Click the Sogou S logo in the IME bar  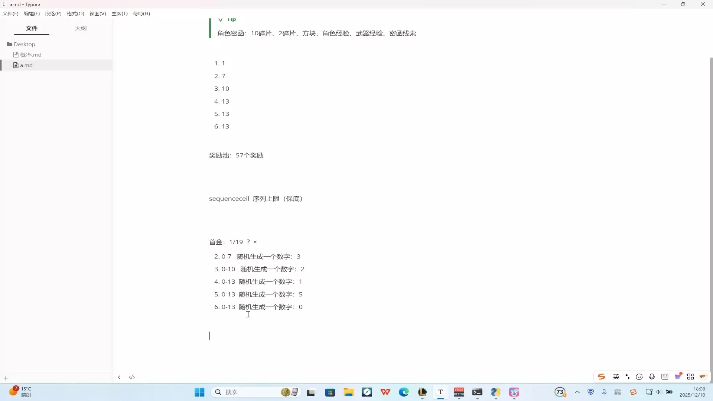click(601, 377)
